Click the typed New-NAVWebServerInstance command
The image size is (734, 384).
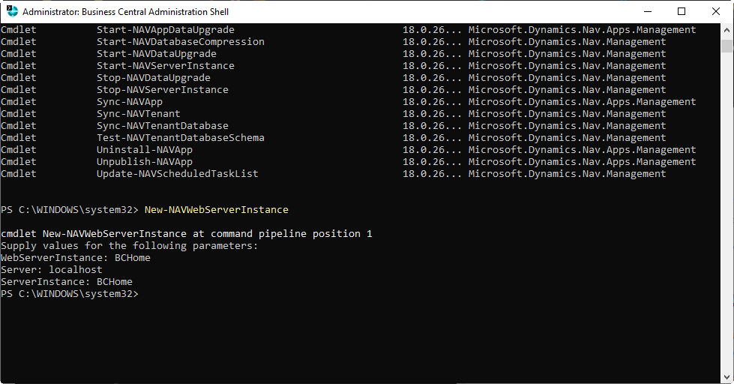(216, 210)
